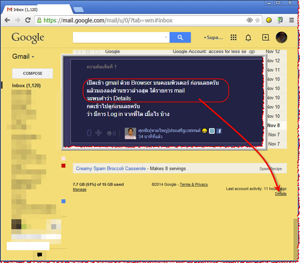Open search options dropdown arrow
The height and width of the screenshot is (263, 300).
tap(166, 37)
